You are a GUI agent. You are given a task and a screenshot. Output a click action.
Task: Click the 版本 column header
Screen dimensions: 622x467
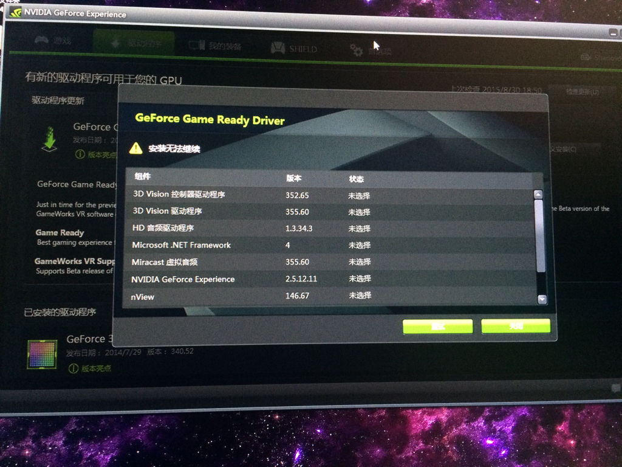click(x=294, y=178)
